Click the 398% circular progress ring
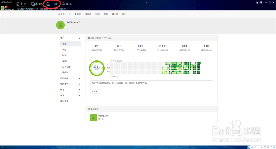 click(97, 68)
